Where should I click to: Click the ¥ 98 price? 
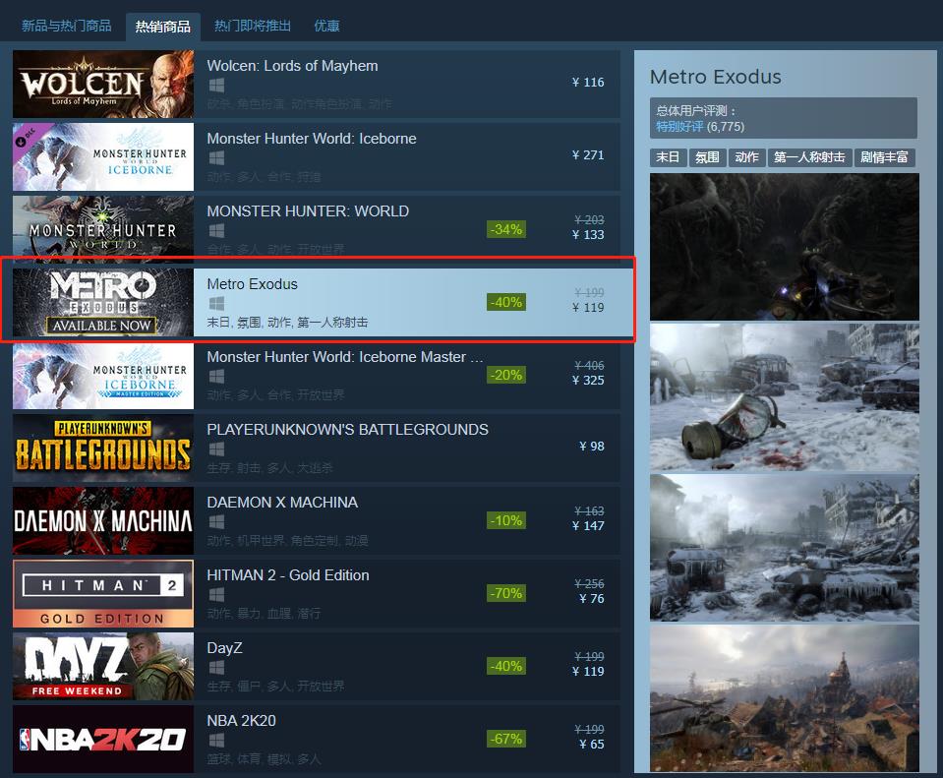[x=592, y=447]
